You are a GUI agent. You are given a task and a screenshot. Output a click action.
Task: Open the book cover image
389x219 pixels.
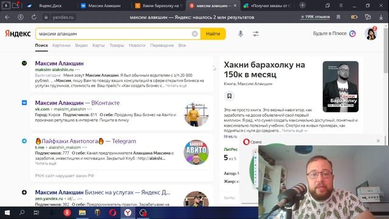[x=340, y=86]
